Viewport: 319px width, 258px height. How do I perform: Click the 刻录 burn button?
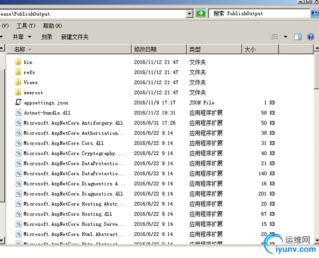[47, 37]
